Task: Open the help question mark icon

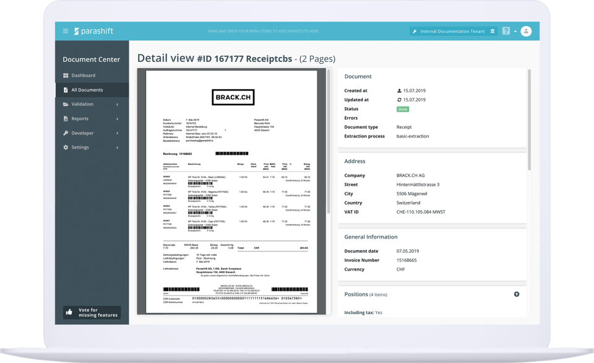Action: coord(506,31)
